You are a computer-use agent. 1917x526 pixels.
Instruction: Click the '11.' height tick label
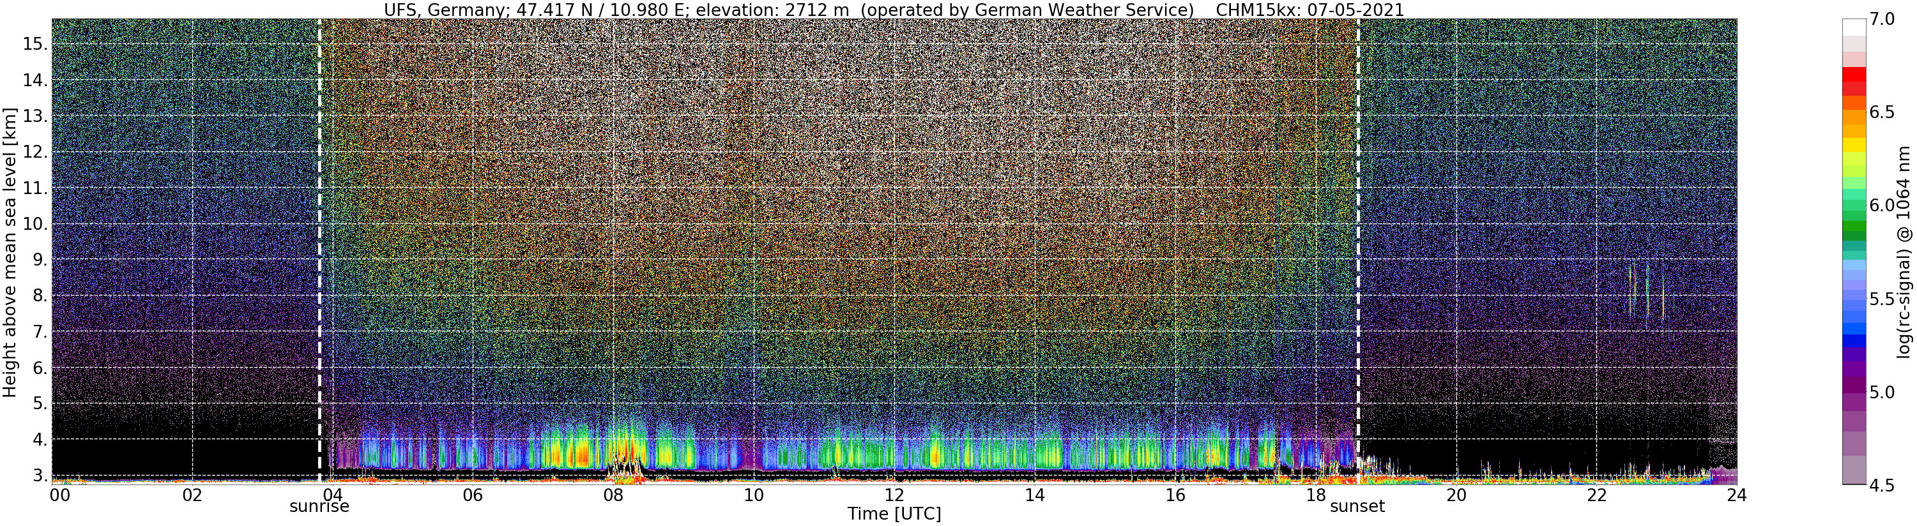pos(35,188)
